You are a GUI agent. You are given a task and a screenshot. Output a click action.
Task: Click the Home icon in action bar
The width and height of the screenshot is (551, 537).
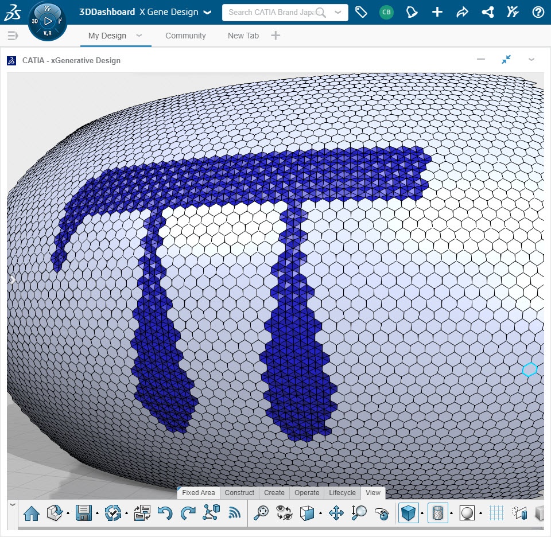click(32, 513)
